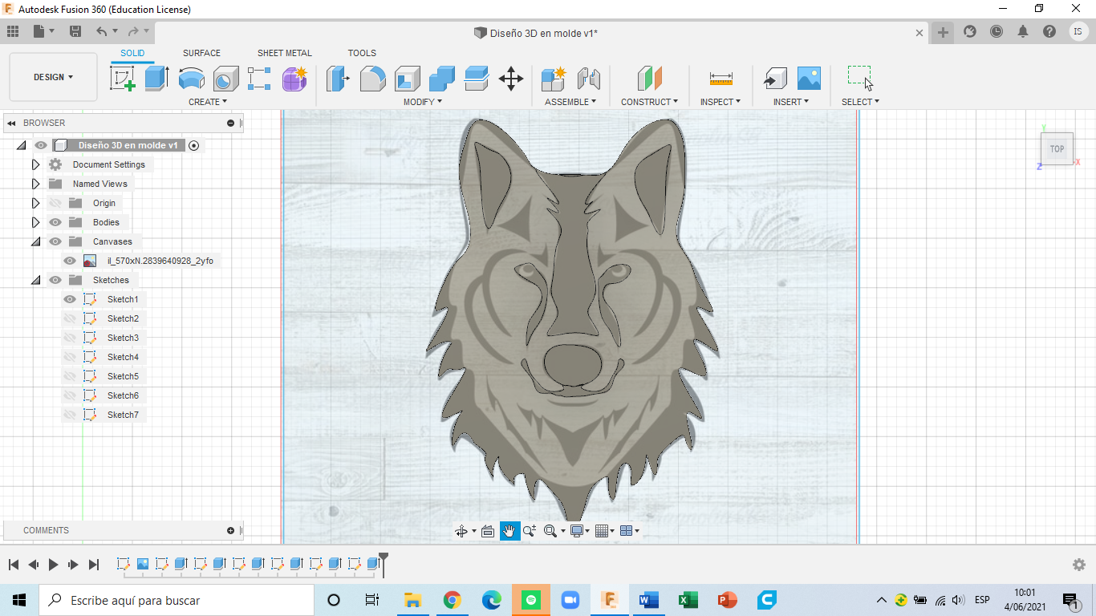Viewport: 1096px width, 616px height.
Task: Toggle visibility of Sketch1
Action: coord(70,298)
